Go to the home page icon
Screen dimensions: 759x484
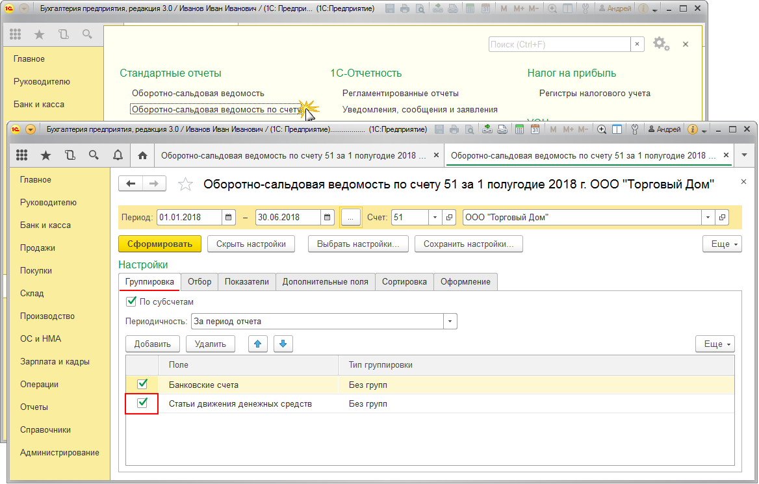click(143, 155)
